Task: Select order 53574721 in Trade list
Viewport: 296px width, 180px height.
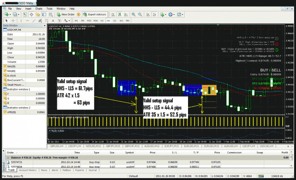Action: click(x=147, y=162)
